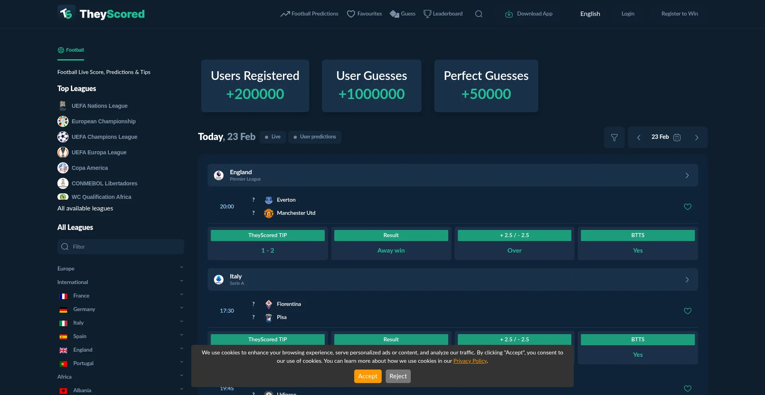Expand the International leagues group
This screenshot has height=395, width=765.
(182, 281)
